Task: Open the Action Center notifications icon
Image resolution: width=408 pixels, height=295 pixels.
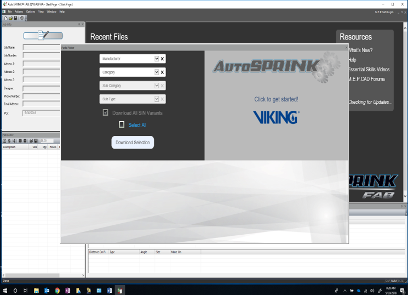Action: (403, 291)
